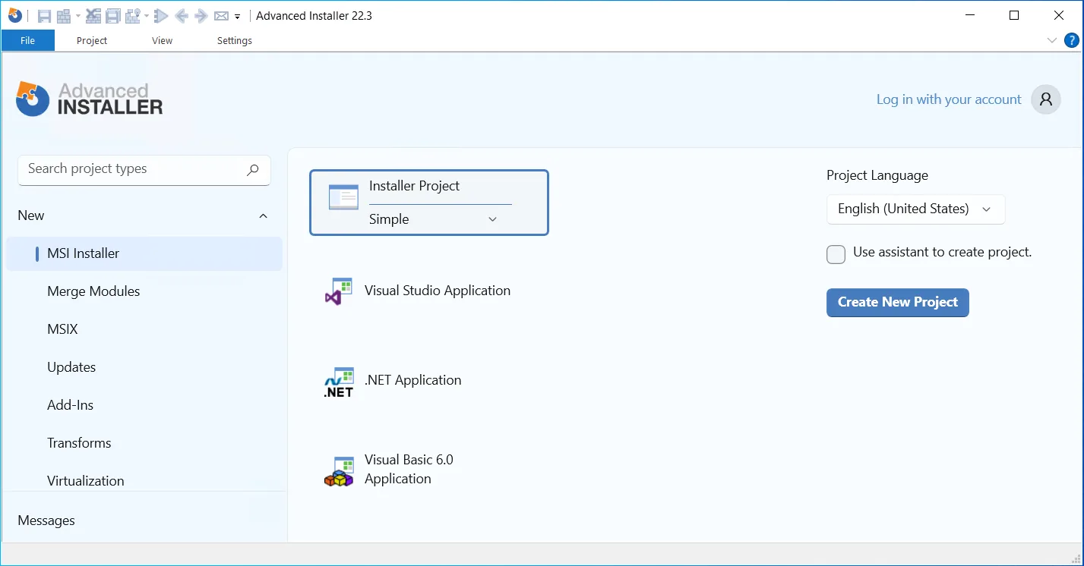The image size is (1084, 566).
Task: Select the Visual Studio Application icon
Action: coord(339,291)
